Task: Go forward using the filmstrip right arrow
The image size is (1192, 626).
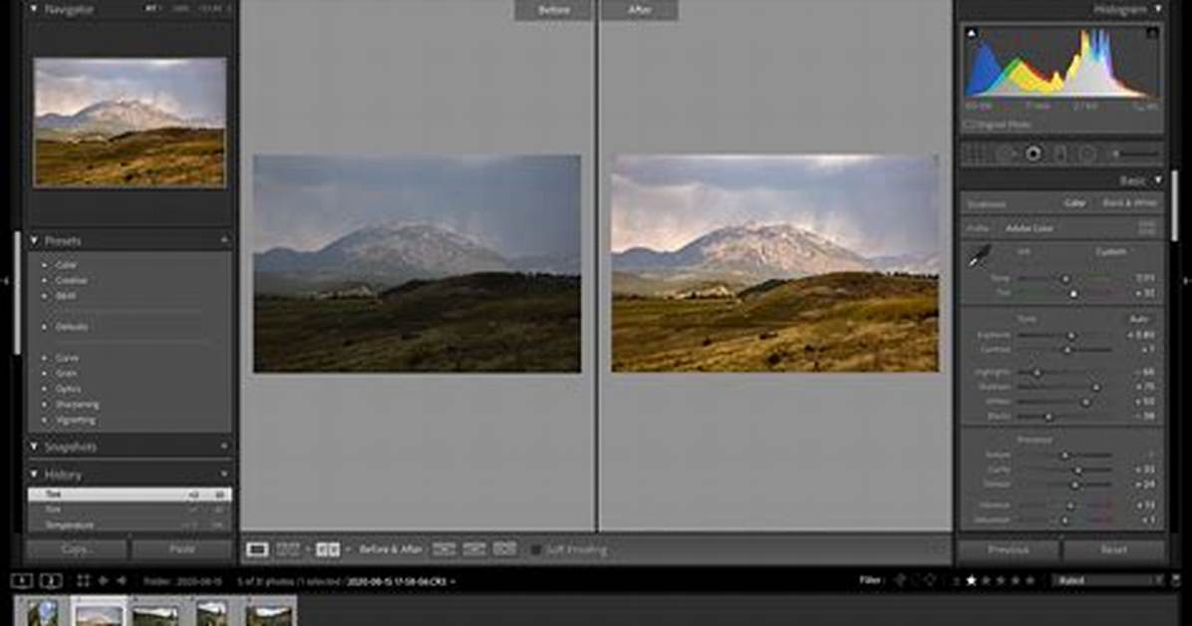Action: (122, 581)
